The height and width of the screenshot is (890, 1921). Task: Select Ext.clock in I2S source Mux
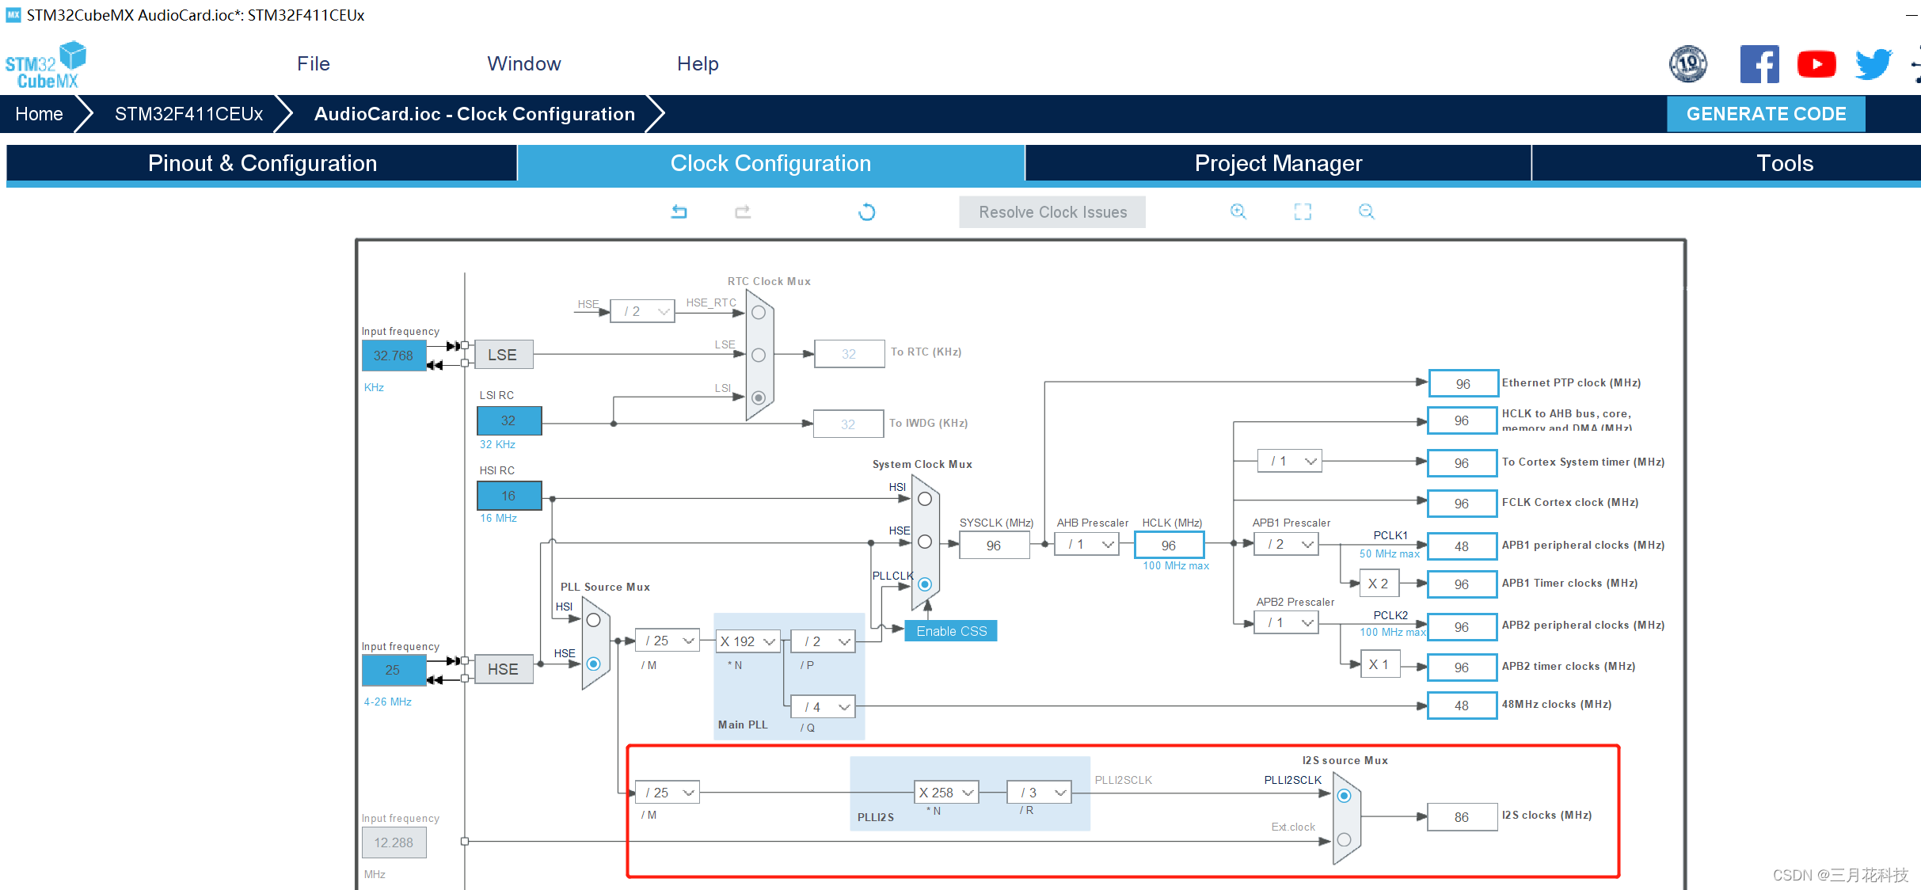click(1344, 839)
